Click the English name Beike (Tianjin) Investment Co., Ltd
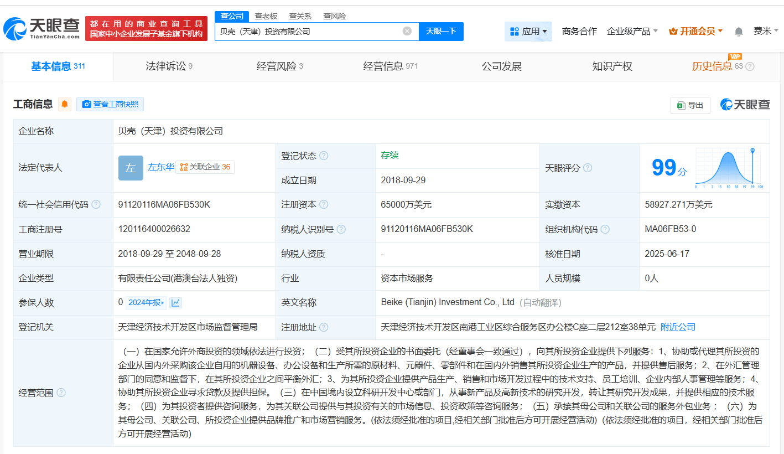The width and height of the screenshot is (784, 454). coord(448,302)
